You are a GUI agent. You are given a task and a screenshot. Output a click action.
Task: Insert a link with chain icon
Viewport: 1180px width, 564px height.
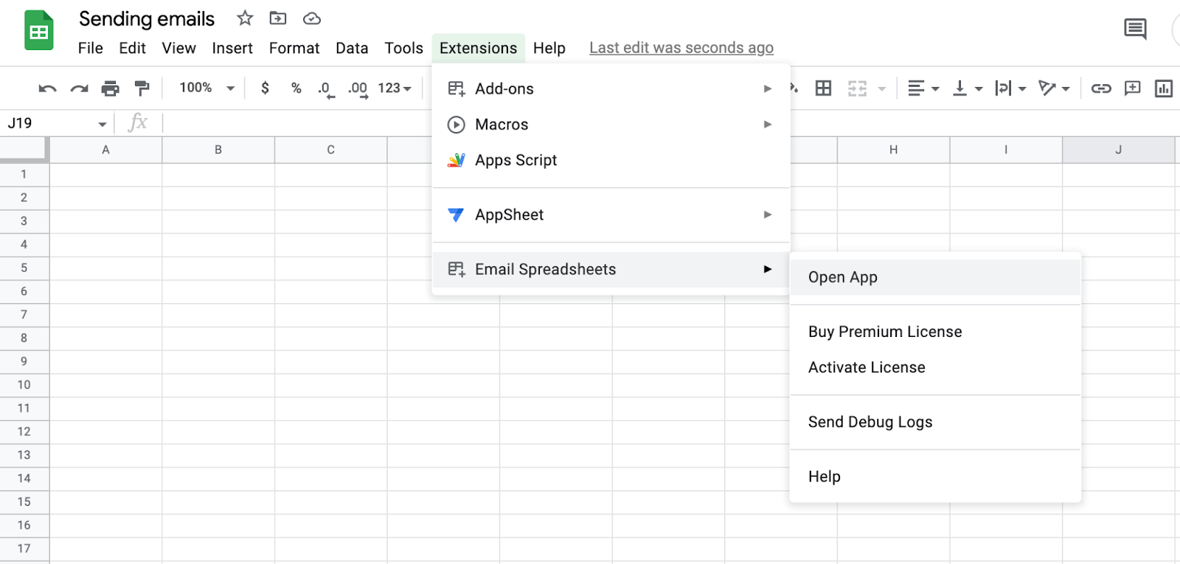(1101, 88)
